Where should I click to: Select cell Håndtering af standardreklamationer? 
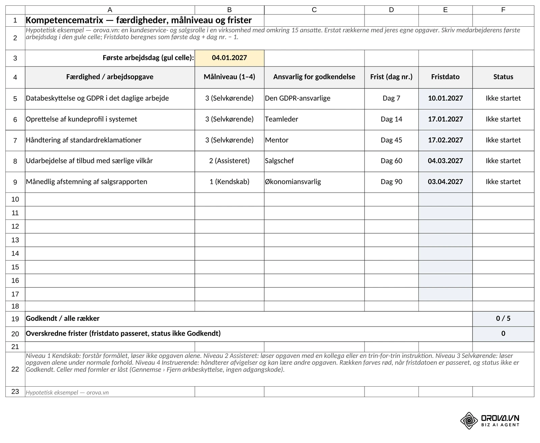coord(110,140)
